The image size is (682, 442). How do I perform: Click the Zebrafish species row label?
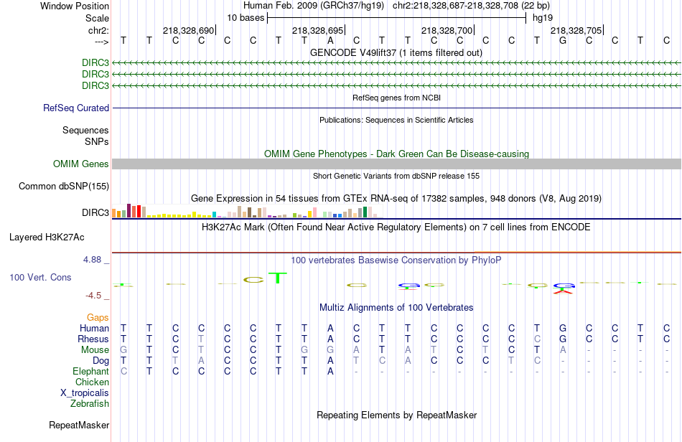coord(90,404)
